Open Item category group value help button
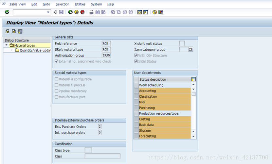Viewport: 272px width, 164px height. [190, 49]
